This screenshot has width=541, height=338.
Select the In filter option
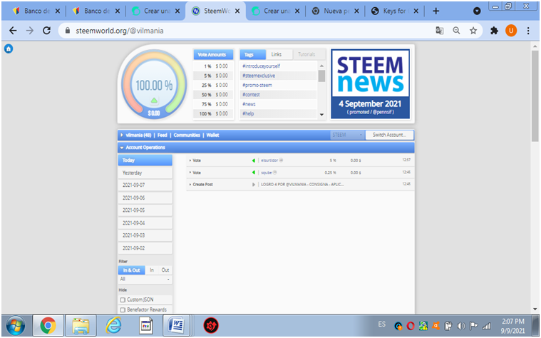pyautogui.click(x=152, y=270)
